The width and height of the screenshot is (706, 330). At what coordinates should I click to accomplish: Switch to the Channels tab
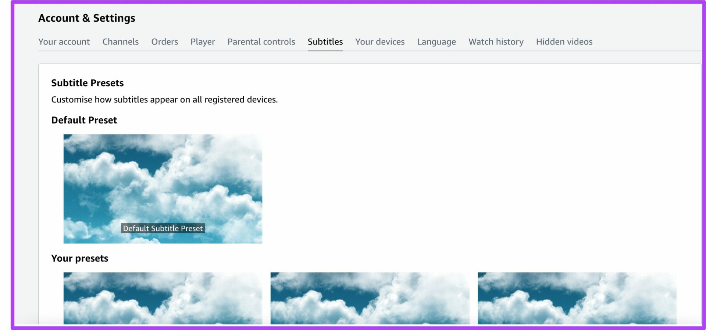[x=121, y=42]
